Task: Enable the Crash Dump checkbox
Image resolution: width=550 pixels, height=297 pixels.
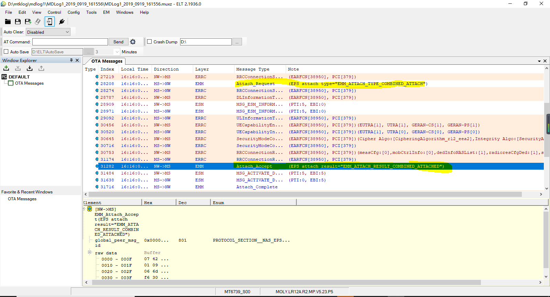Action: click(x=149, y=42)
